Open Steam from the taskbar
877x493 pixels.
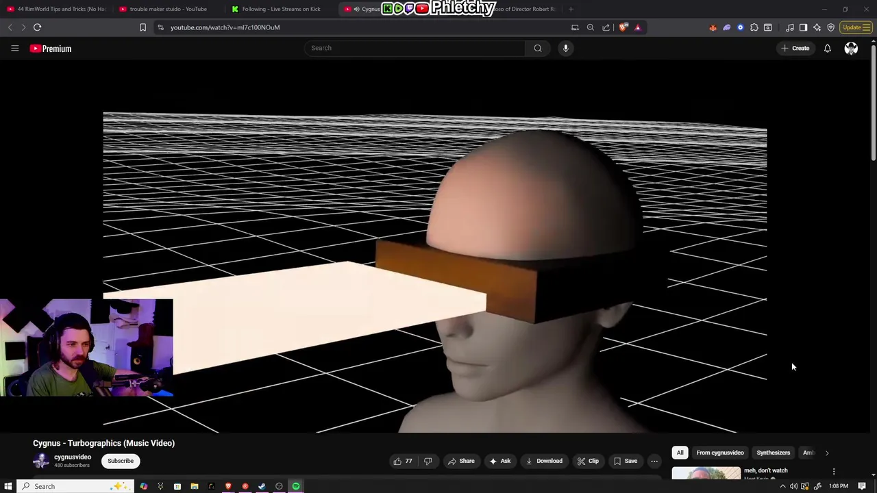(x=262, y=486)
